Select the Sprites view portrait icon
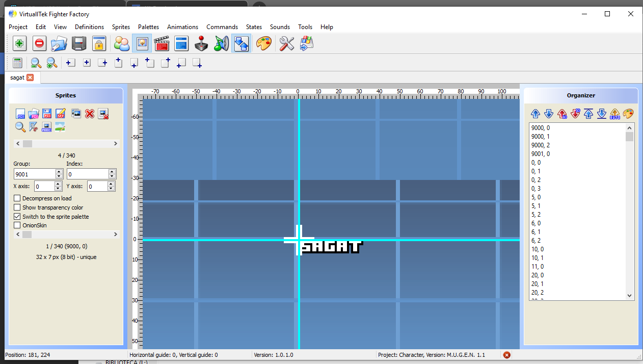643x364 pixels. click(x=142, y=44)
